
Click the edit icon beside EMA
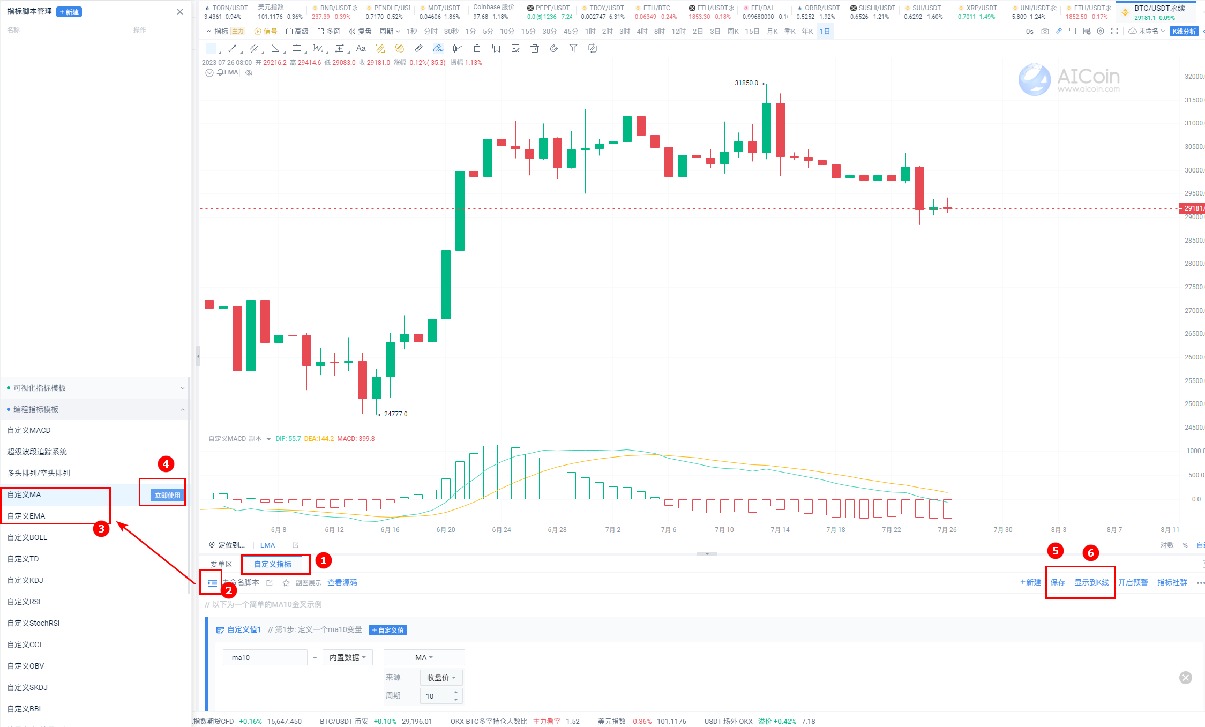(x=295, y=545)
